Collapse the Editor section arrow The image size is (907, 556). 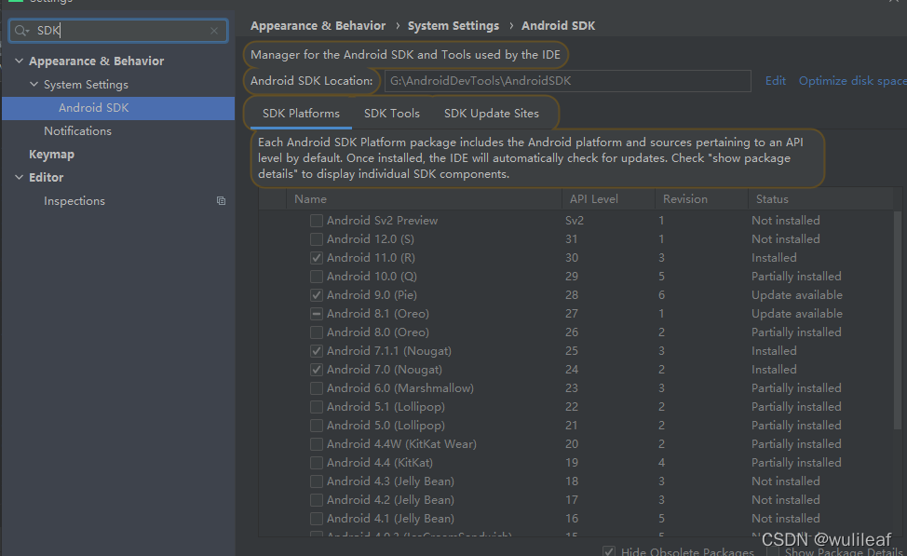coord(20,178)
